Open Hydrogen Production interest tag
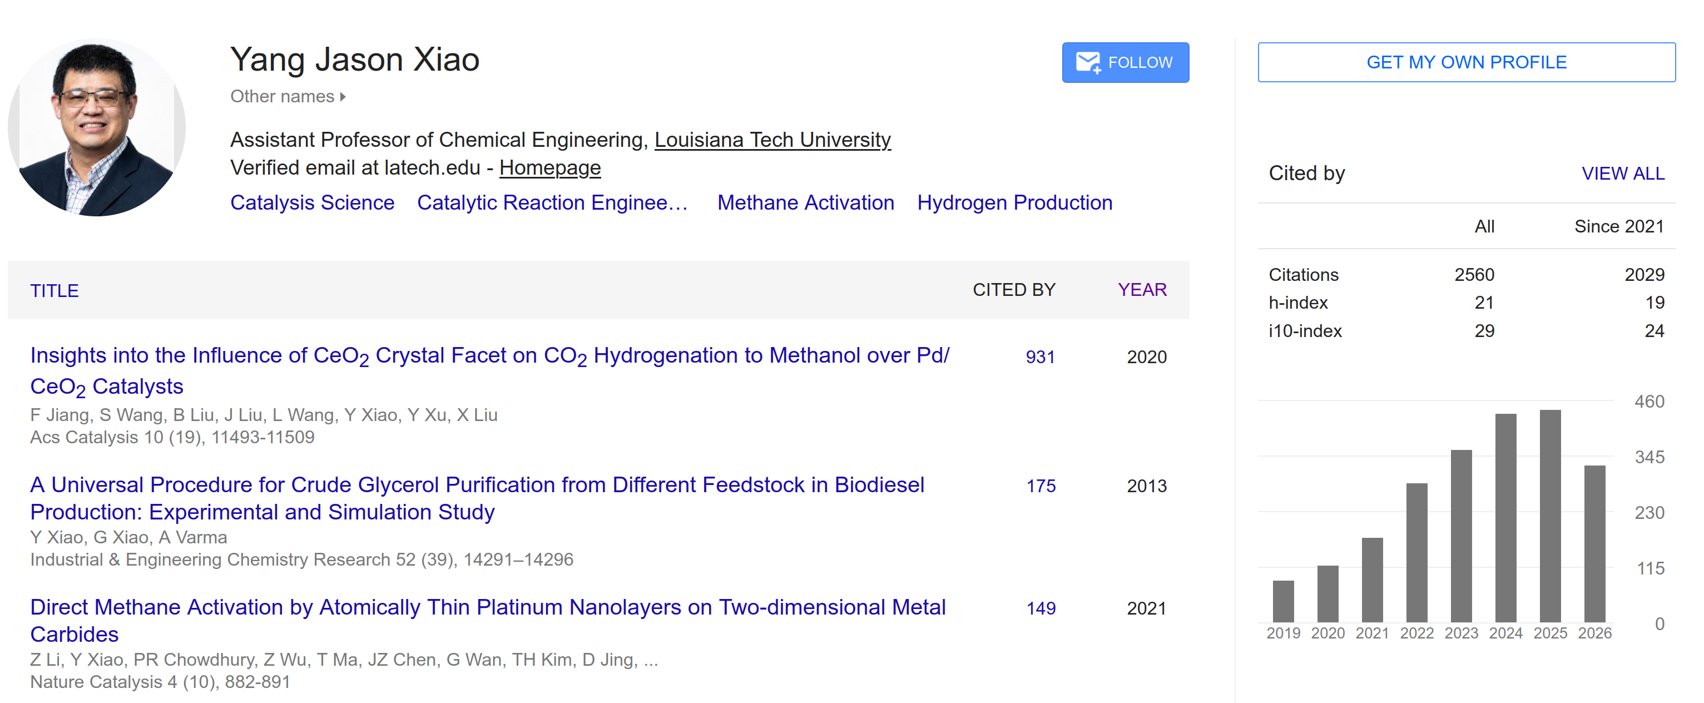This screenshot has height=703, width=1704. point(1015,202)
